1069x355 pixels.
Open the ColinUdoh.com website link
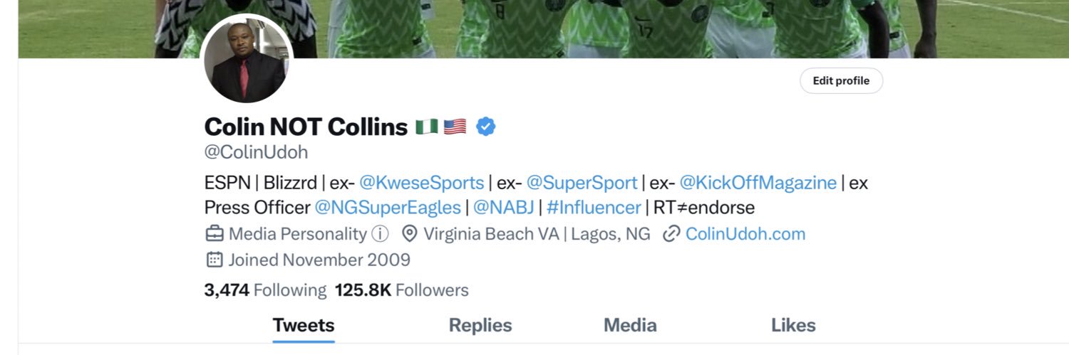point(745,234)
